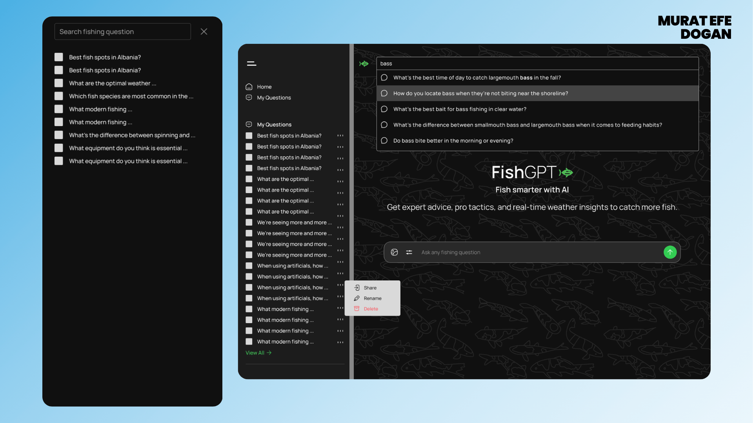Tick the checkbox for 'What are the optimal weather'
The width and height of the screenshot is (753, 423).
(x=59, y=83)
